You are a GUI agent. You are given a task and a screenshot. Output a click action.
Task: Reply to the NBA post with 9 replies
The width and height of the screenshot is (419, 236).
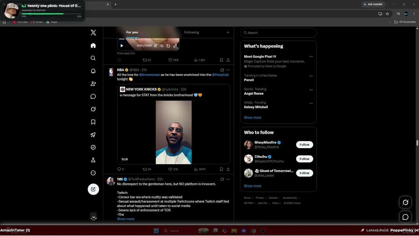pyautogui.click(x=120, y=169)
